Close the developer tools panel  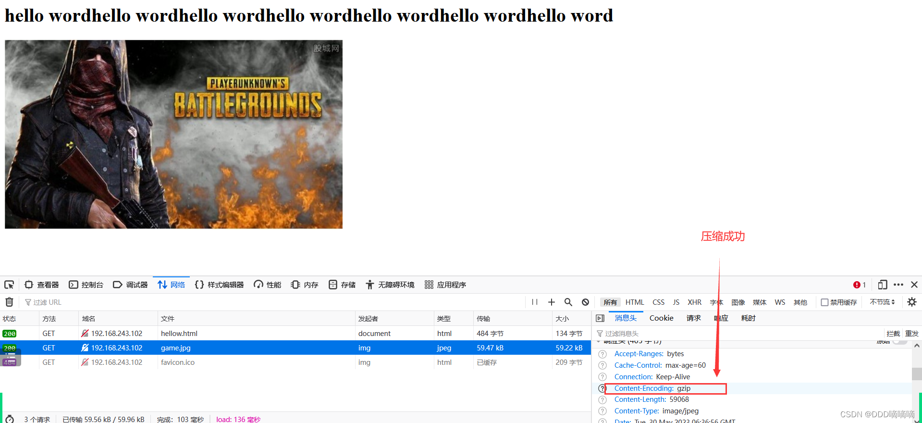(914, 285)
